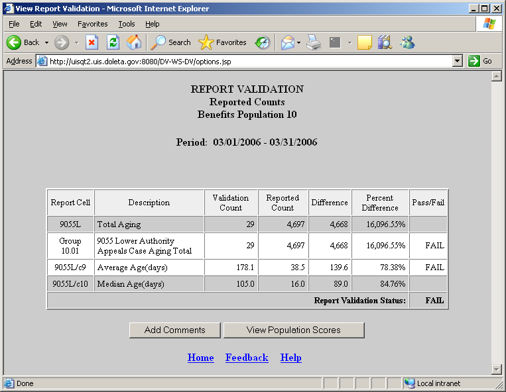Click the Forward navigation arrow
This screenshot has width=506, height=392.
click(x=62, y=42)
